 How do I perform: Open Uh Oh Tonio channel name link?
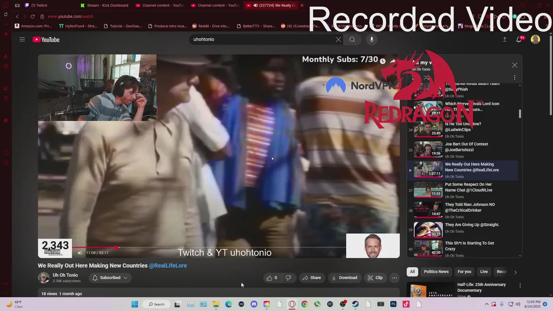[x=65, y=275]
